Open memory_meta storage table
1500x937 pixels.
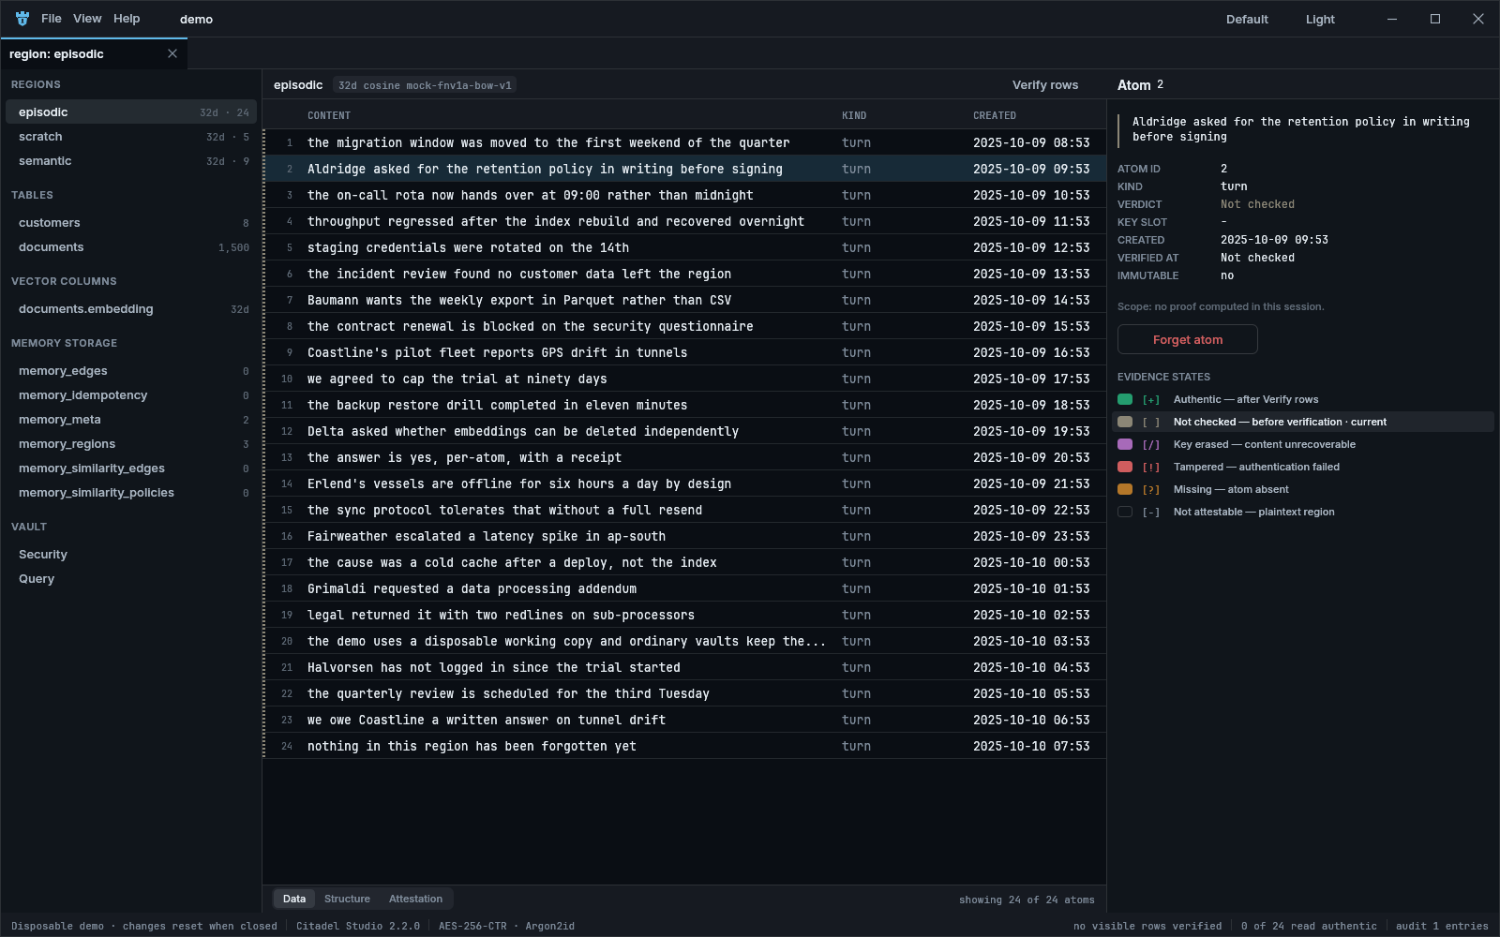pyautogui.click(x=131, y=419)
